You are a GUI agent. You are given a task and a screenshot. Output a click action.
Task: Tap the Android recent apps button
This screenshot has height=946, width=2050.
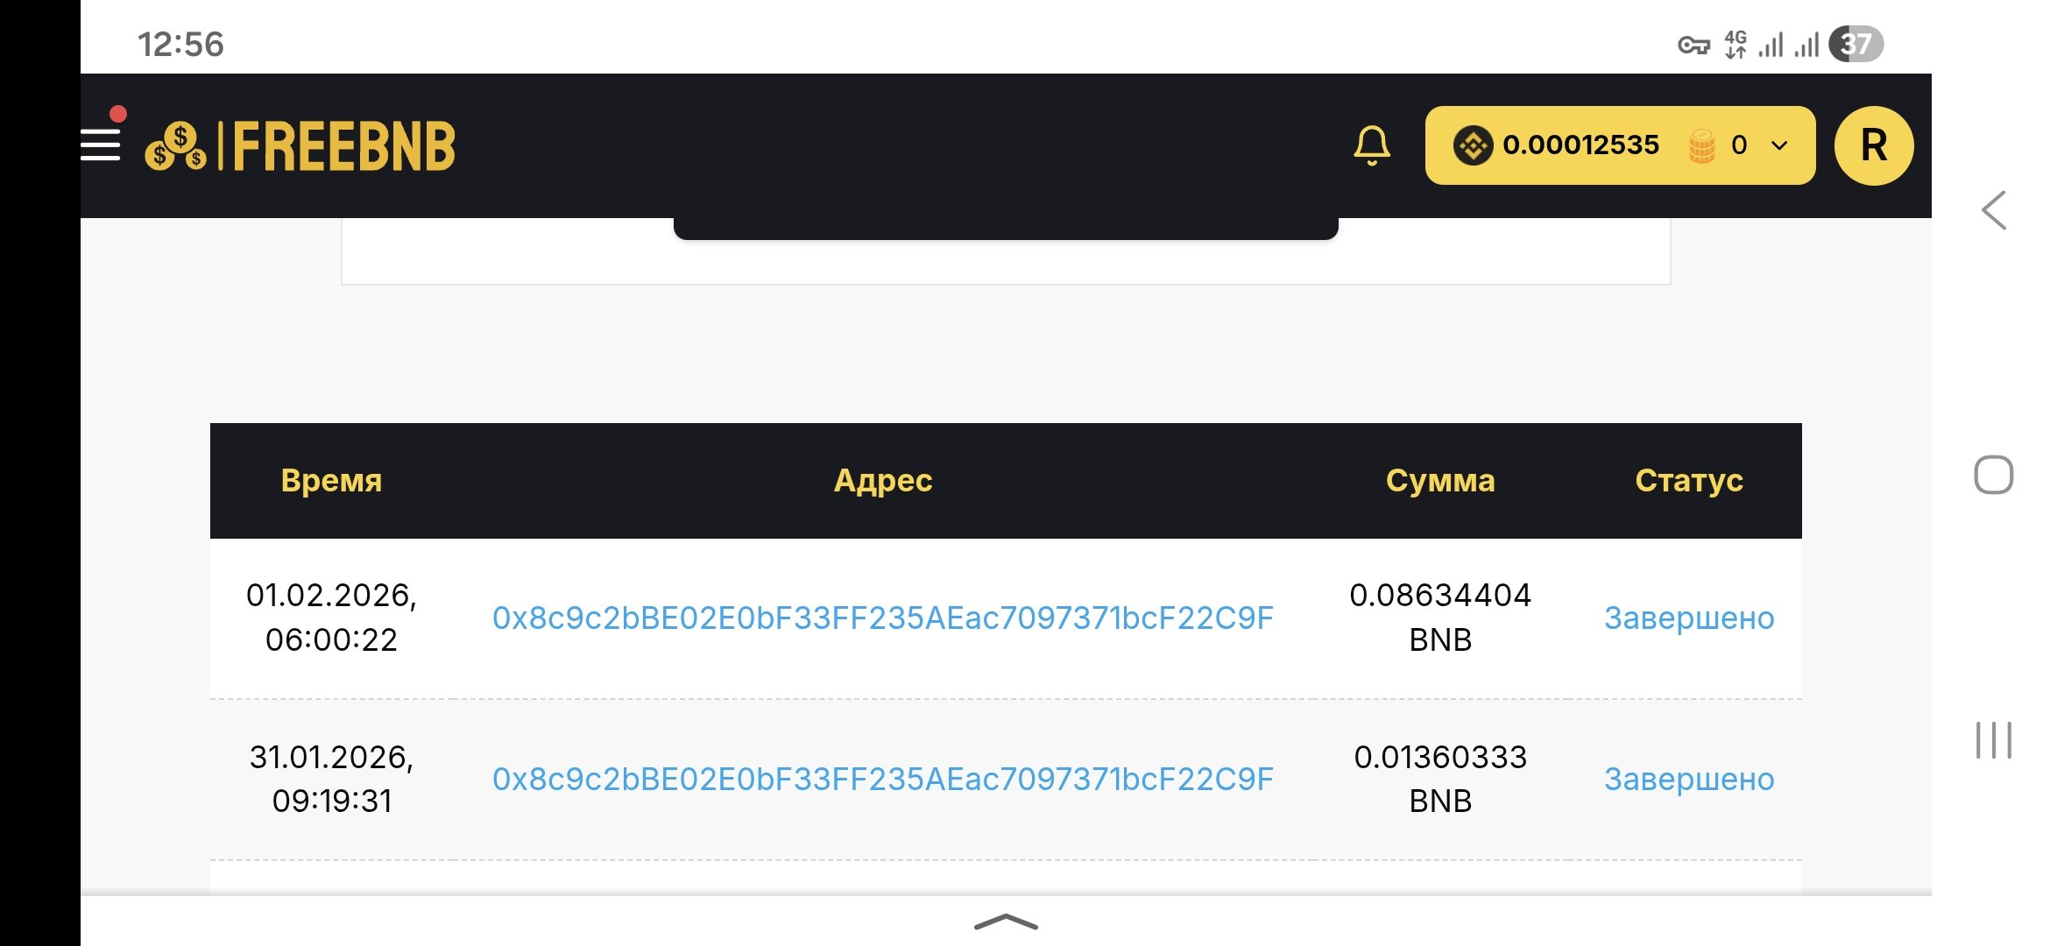(x=1994, y=740)
